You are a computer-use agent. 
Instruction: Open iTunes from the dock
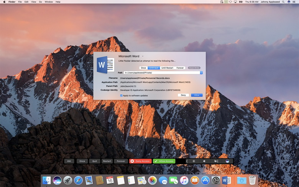[184, 180]
